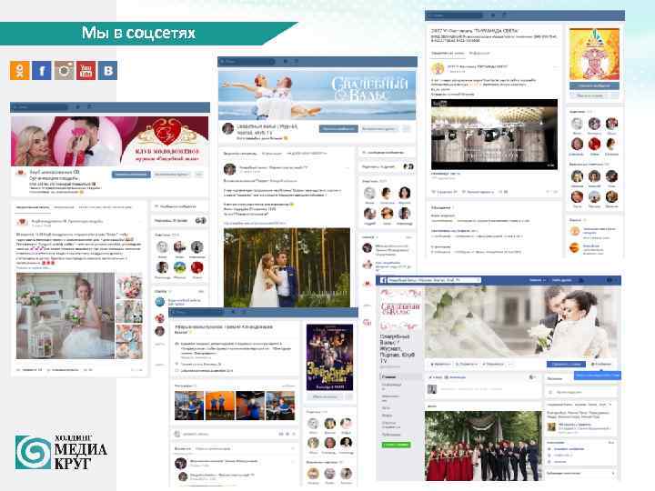
Task: Open the Звёздный десант event poster
Action: tap(329, 357)
